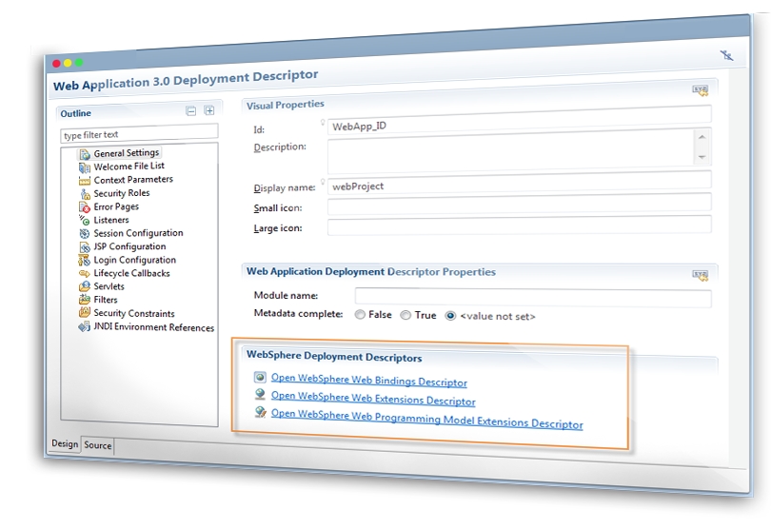Screen dimensions: 771x529
Task: Click inside the Description text area
Action: (511, 151)
